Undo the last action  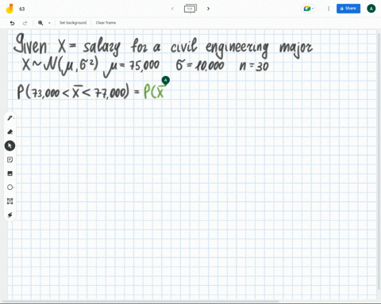click(x=12, y=23)
